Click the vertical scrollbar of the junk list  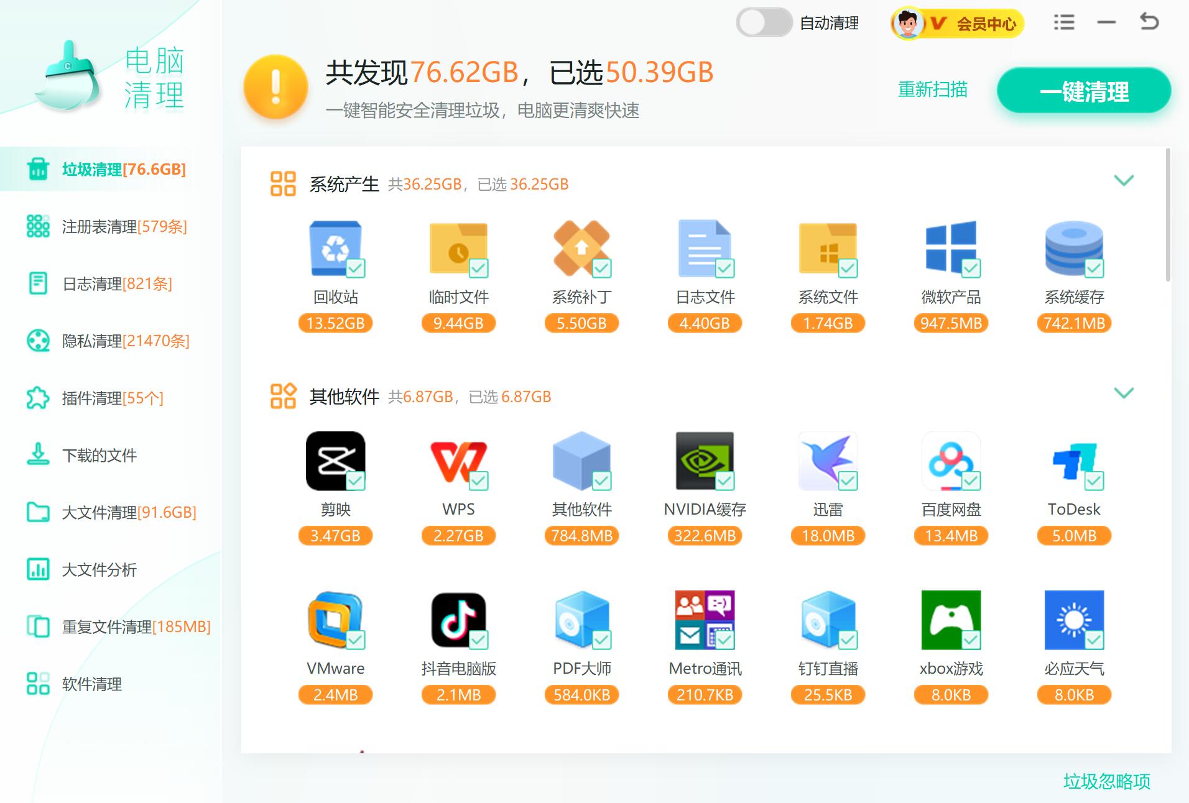1168,214
